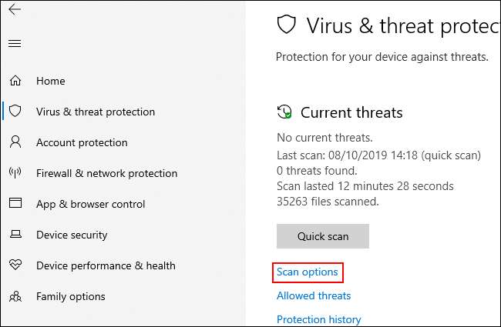Image resolution: width=501 pixels, height=327 pixels.
Task: Click the Device performance heart icon
Action: coord(15,265)
